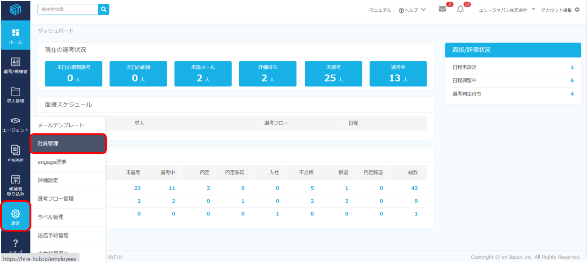Click the マニュアル link in header
Screen dimensions: 587x262
[x=380, y=10]
